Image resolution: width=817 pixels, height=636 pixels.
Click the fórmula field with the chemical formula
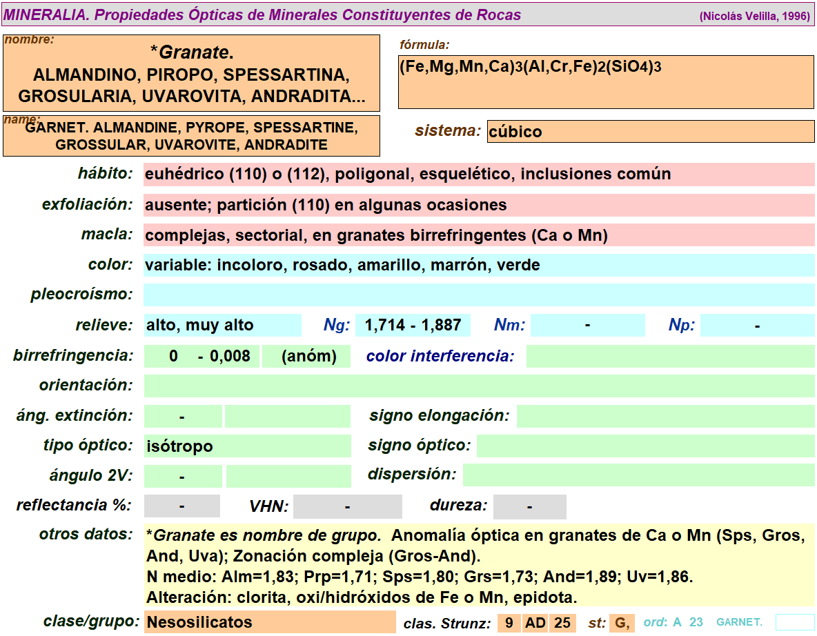(x=606, y=82)
